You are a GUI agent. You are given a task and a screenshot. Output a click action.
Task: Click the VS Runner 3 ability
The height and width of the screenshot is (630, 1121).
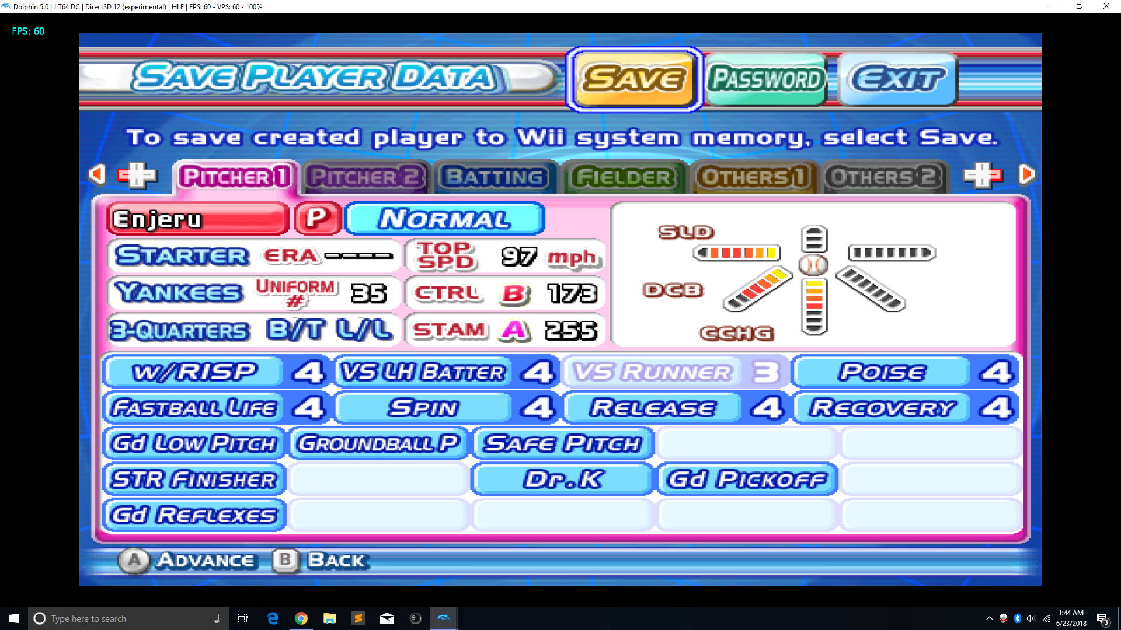pos(676,372)
